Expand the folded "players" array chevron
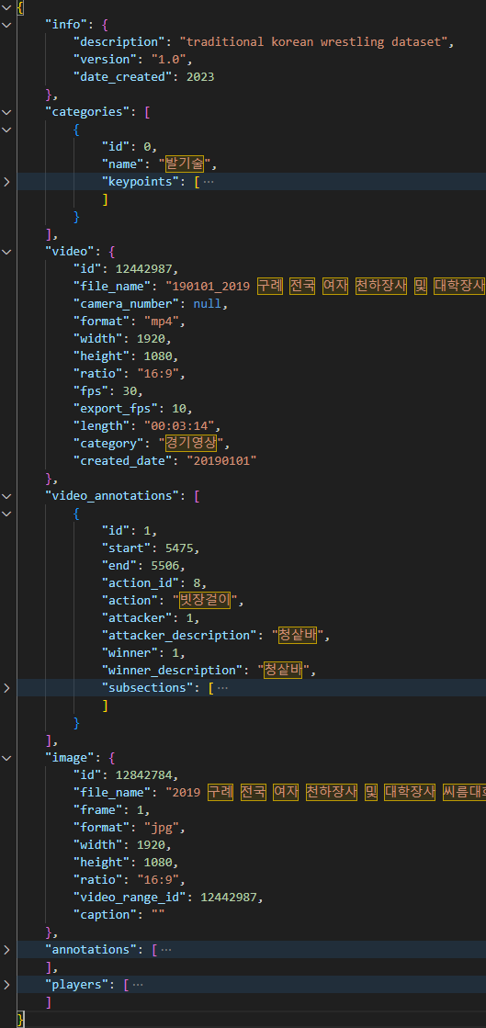Screen dimensions: 486x1028 6,984
